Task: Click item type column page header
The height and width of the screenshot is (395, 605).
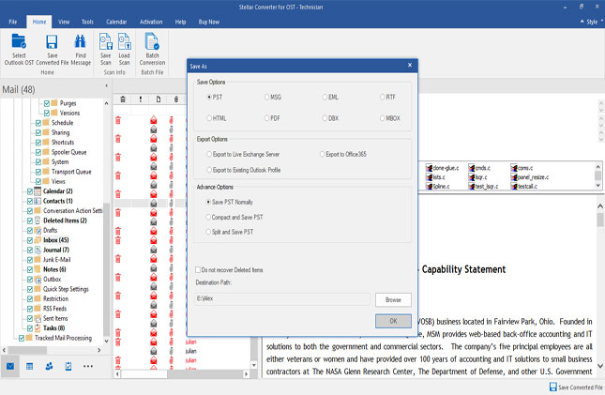Action: coord(159,99)
